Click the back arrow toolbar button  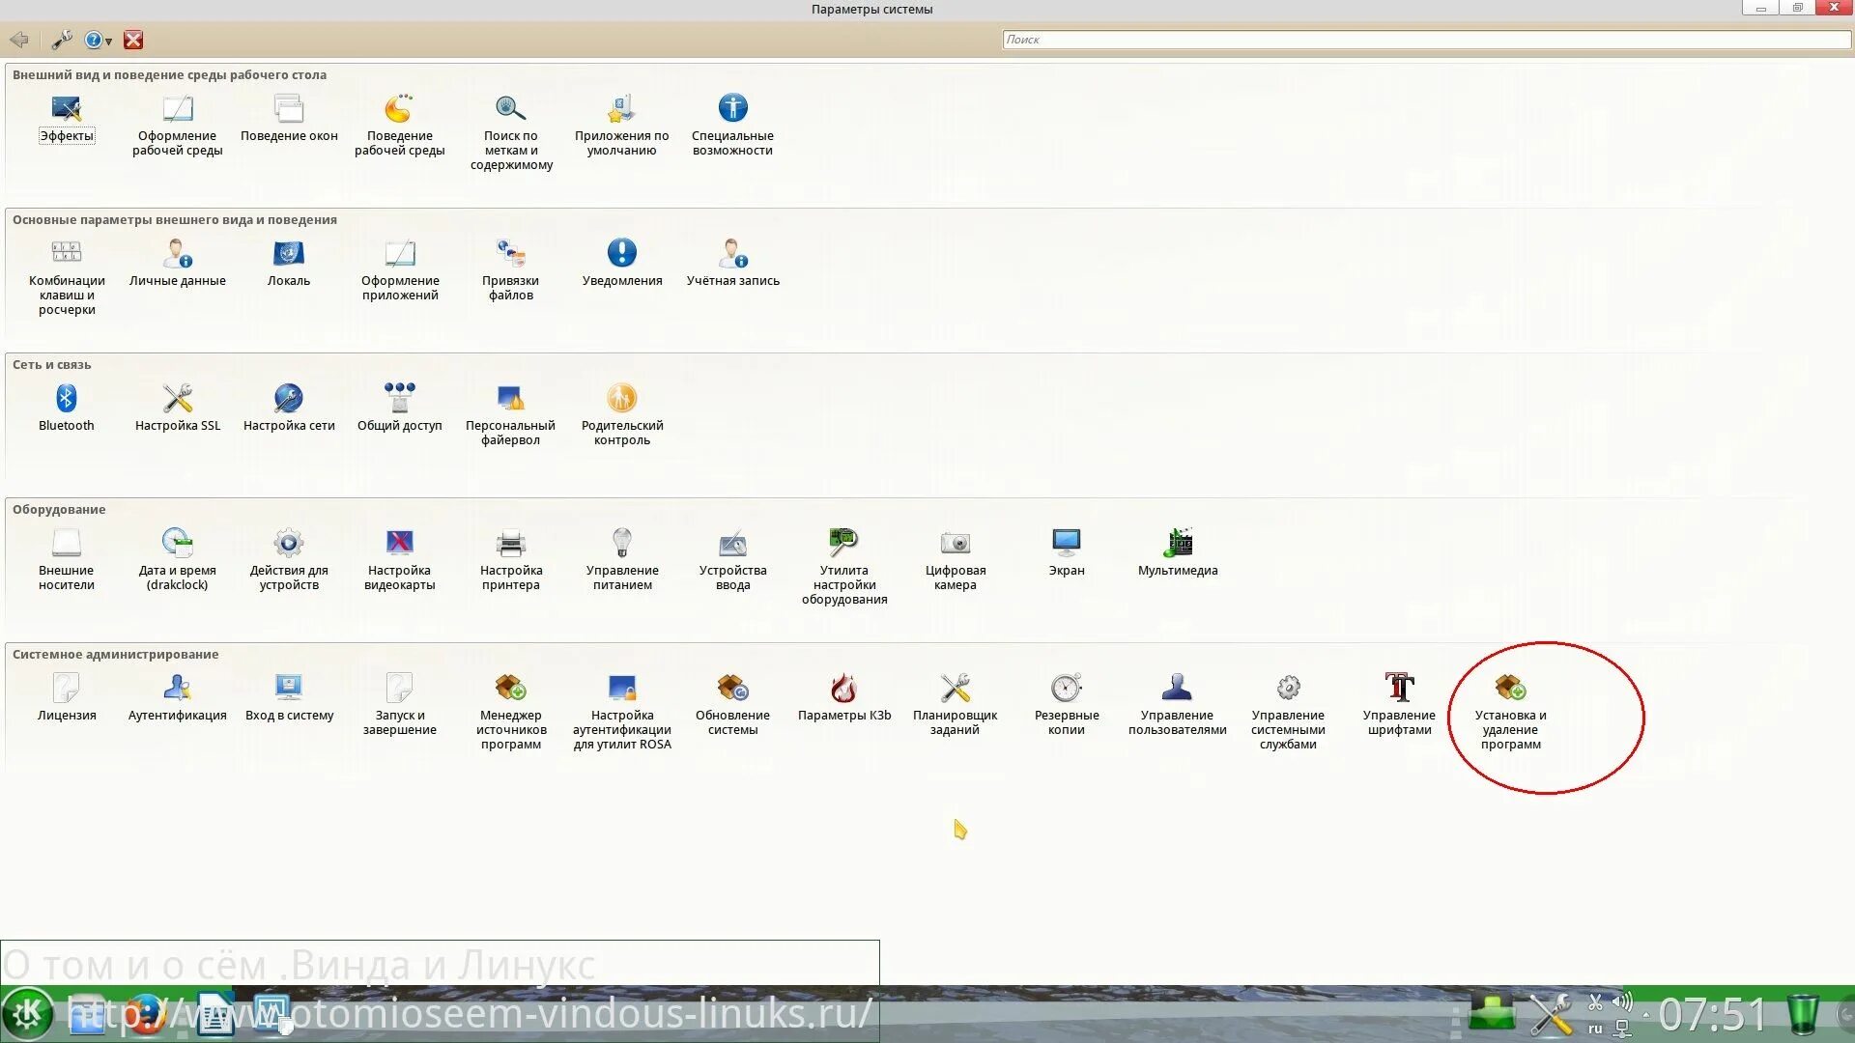tap(18, 40)
